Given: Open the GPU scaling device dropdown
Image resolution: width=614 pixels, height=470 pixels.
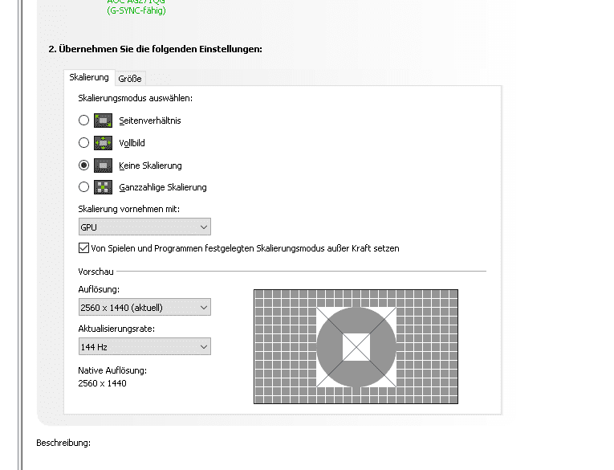Looking at the screenshot, I should point(144,227).
